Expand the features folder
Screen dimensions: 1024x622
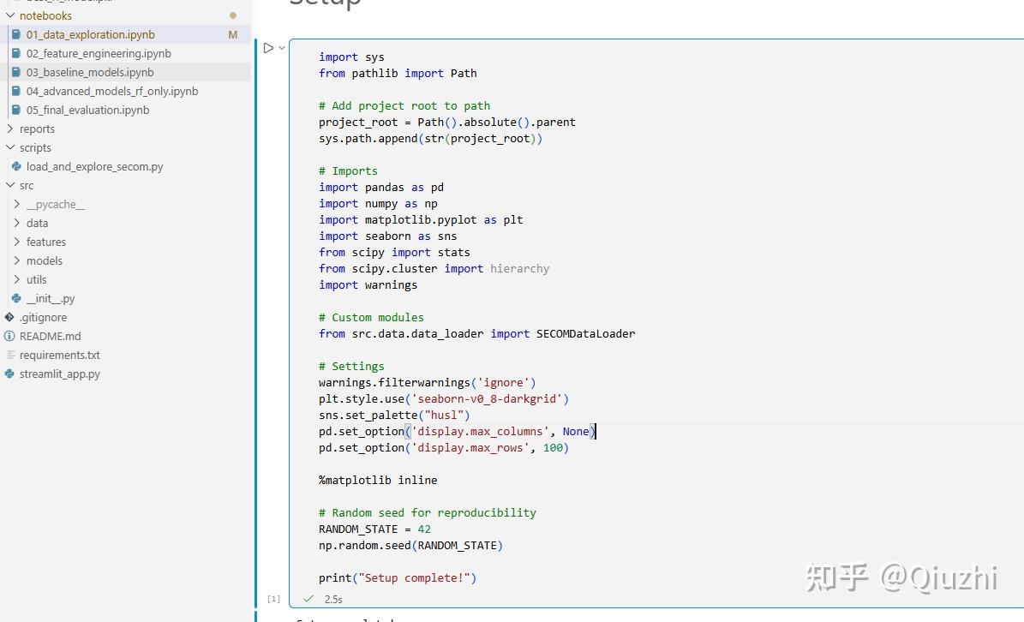click(17, 242)
